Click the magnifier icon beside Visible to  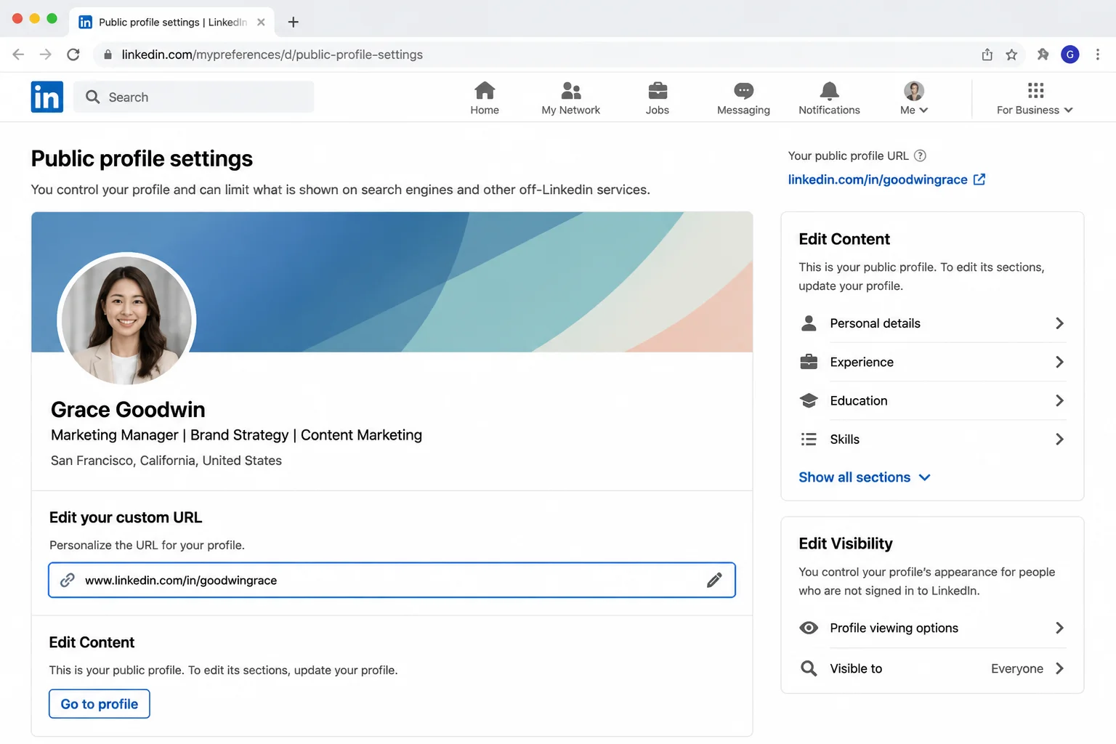[809, 668]
